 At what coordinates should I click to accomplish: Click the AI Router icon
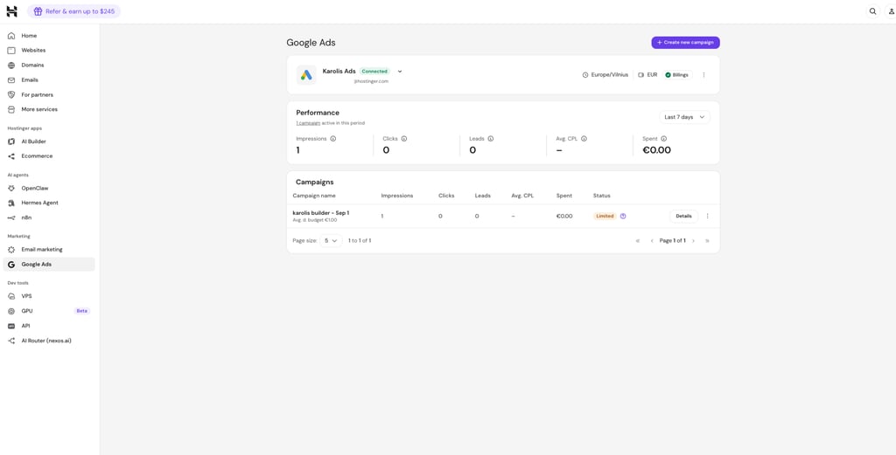pyautogui.click(x=11, y=341)
